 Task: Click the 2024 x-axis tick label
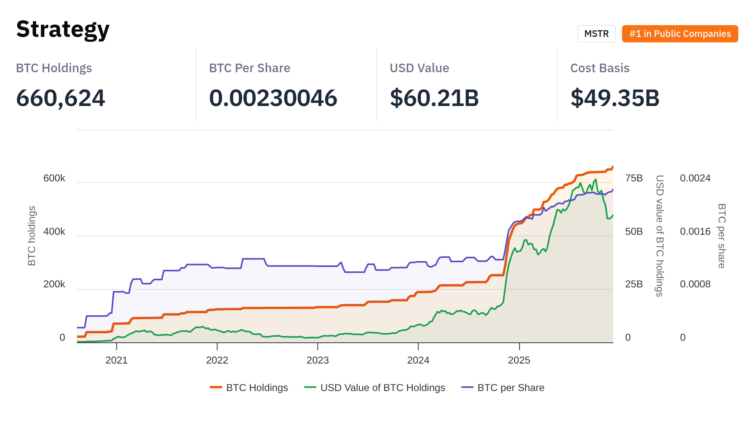click(x=418, y=360)
